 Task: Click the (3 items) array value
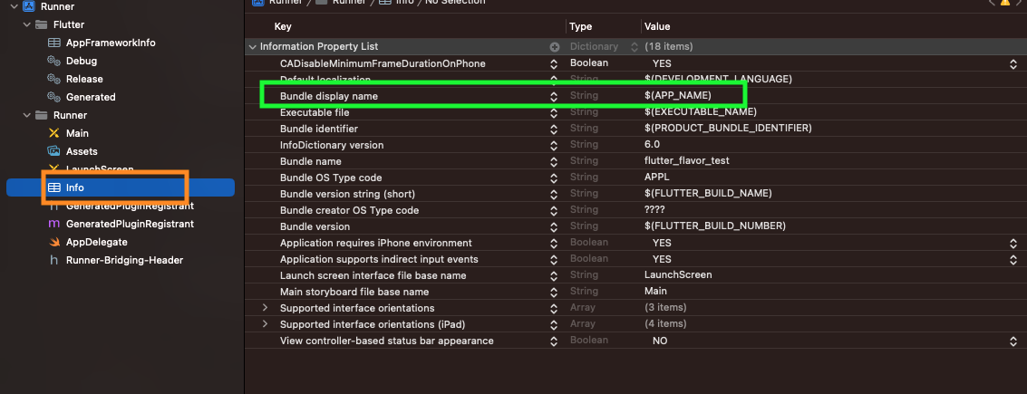click(665, 308)
